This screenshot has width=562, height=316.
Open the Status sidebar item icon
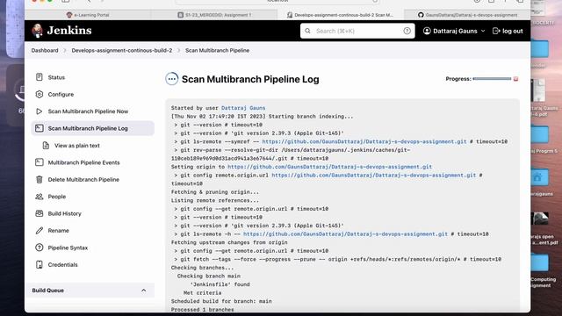point(40,77)
